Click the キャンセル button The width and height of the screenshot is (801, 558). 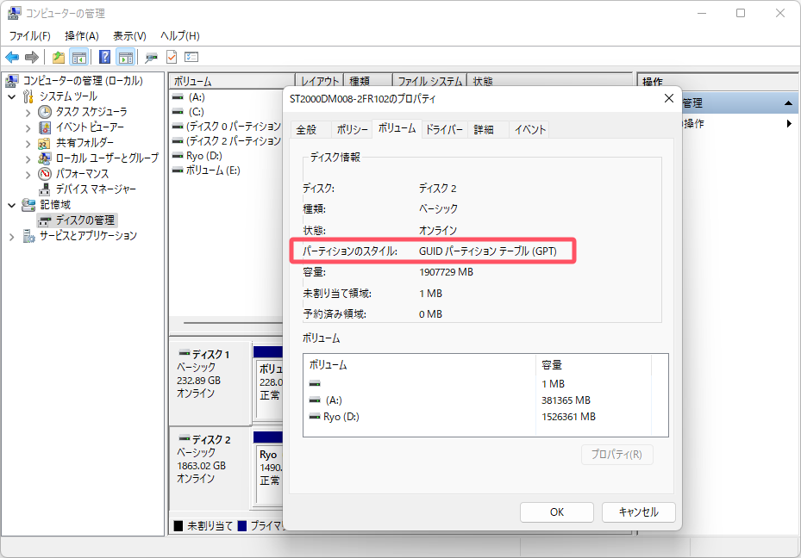[x=638, y=512]
